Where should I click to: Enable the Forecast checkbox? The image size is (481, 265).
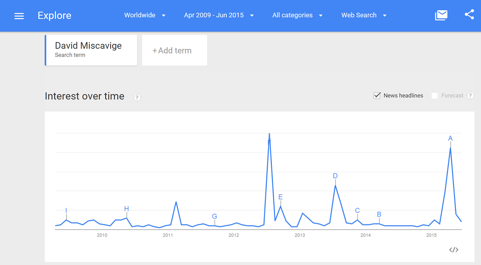[435, 96]
